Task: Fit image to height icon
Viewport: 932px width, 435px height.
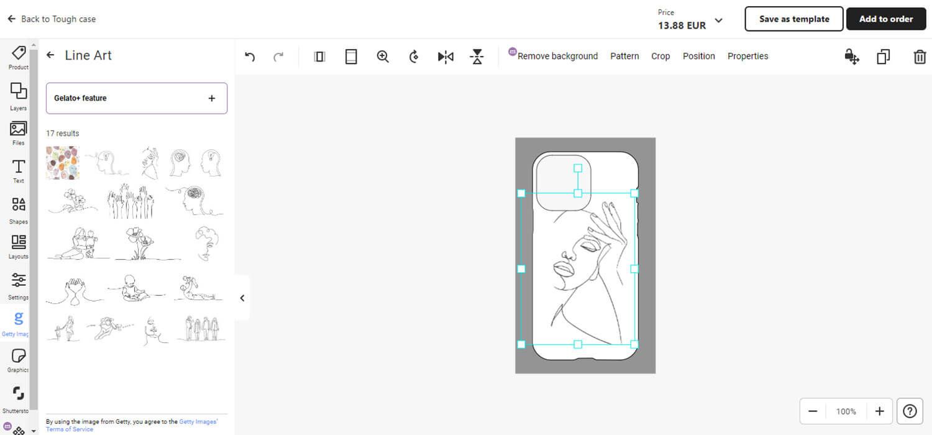Action: pyautogui.click(x=351, y=57)
